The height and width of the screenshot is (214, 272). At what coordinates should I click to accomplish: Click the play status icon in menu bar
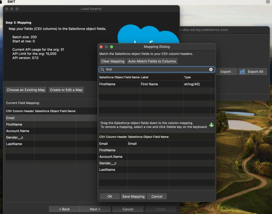[x=268, y=2]
